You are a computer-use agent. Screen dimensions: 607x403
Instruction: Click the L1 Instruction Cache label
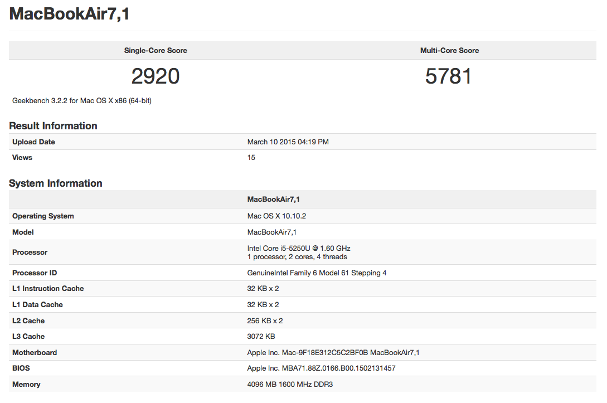pos(48,289)
